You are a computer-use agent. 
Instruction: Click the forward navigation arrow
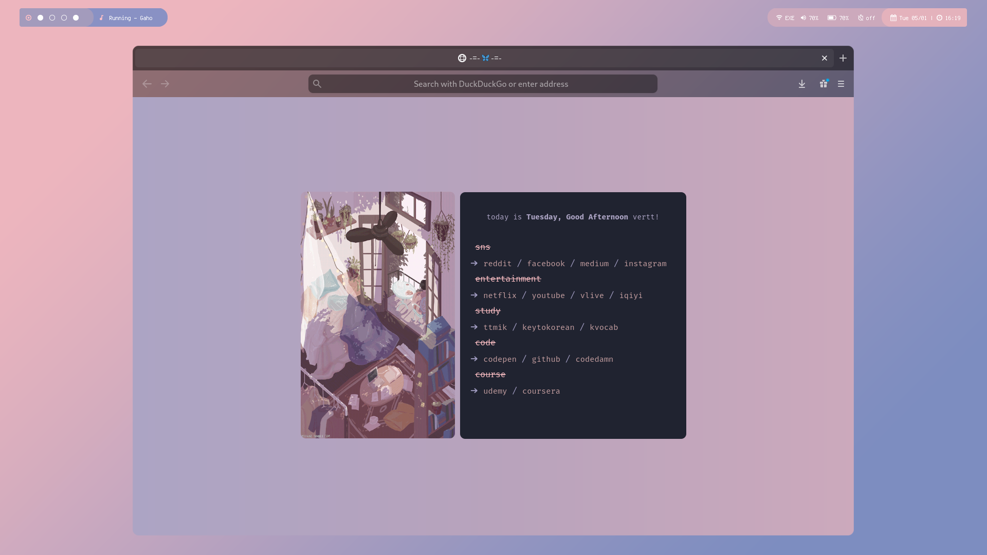pos(165,84)
